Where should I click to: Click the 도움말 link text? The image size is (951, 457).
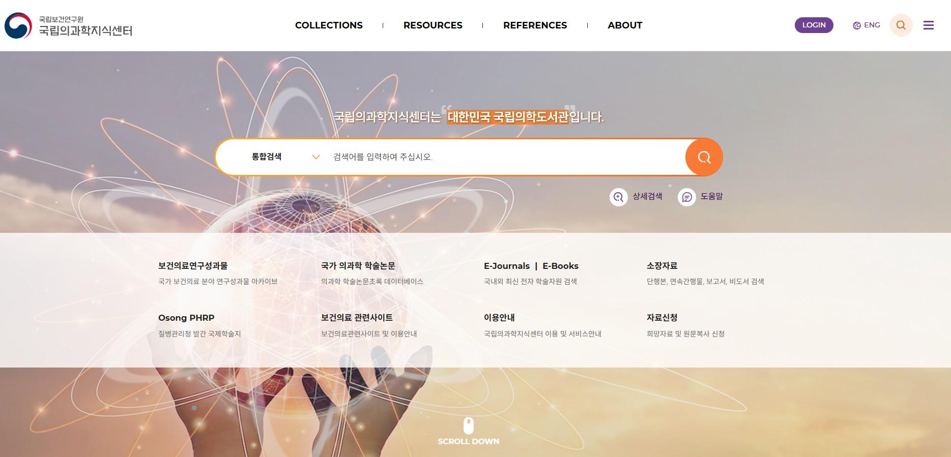711,196
